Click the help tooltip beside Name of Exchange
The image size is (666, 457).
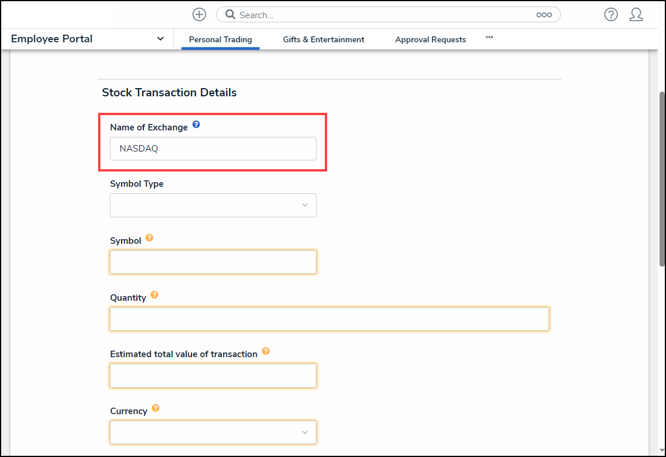point(196,124)
